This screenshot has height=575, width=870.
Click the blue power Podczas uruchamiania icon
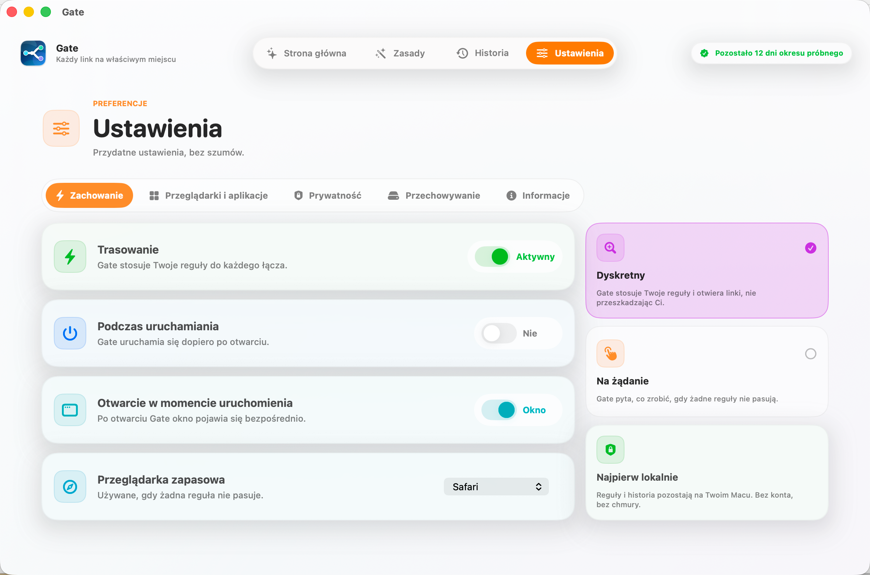[70, 333]
